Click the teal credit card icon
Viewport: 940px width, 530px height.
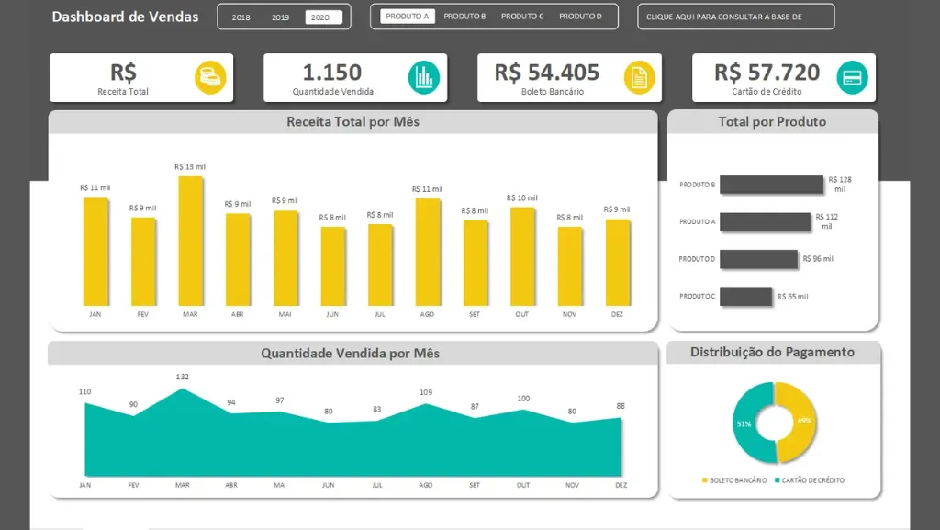pos(852,77)
